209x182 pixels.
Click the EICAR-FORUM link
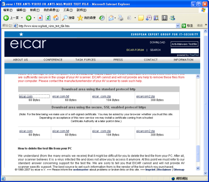(135, 50)
